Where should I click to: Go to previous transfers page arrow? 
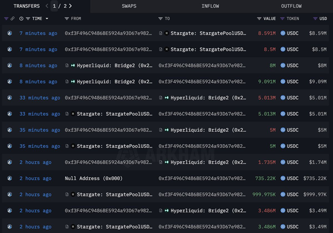tap(47, 6)
